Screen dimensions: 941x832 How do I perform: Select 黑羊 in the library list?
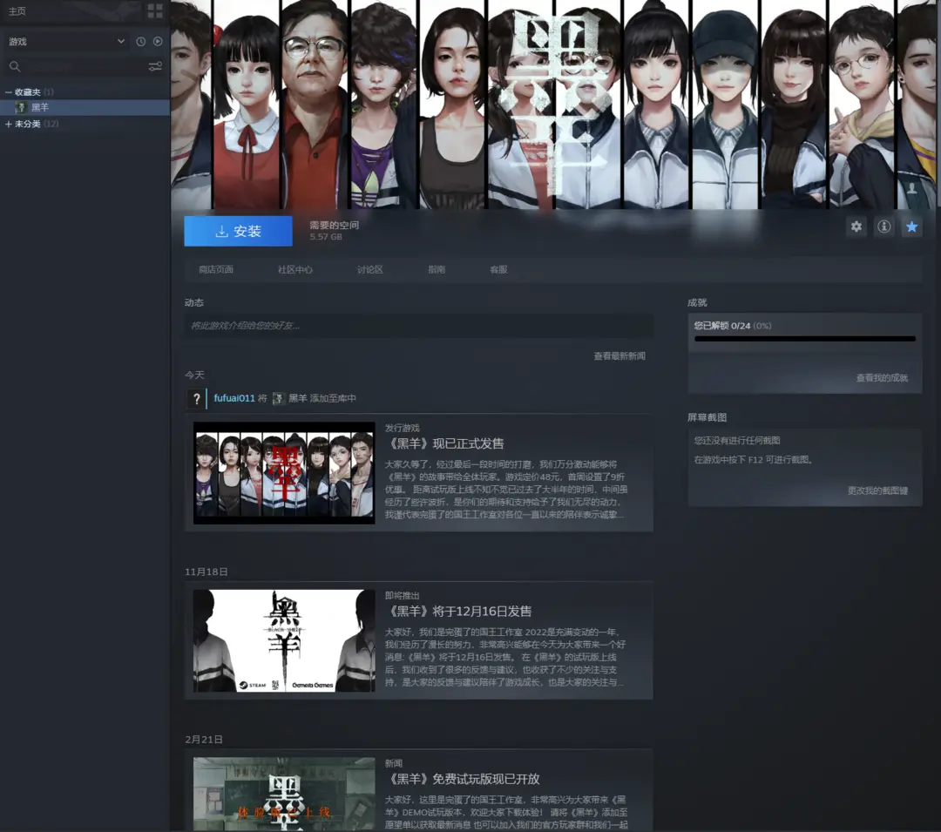pyautogui.click(x=85, y=107)
